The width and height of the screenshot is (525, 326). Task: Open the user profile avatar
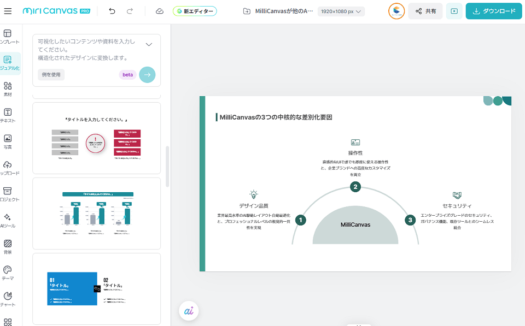tap(396, 11)
